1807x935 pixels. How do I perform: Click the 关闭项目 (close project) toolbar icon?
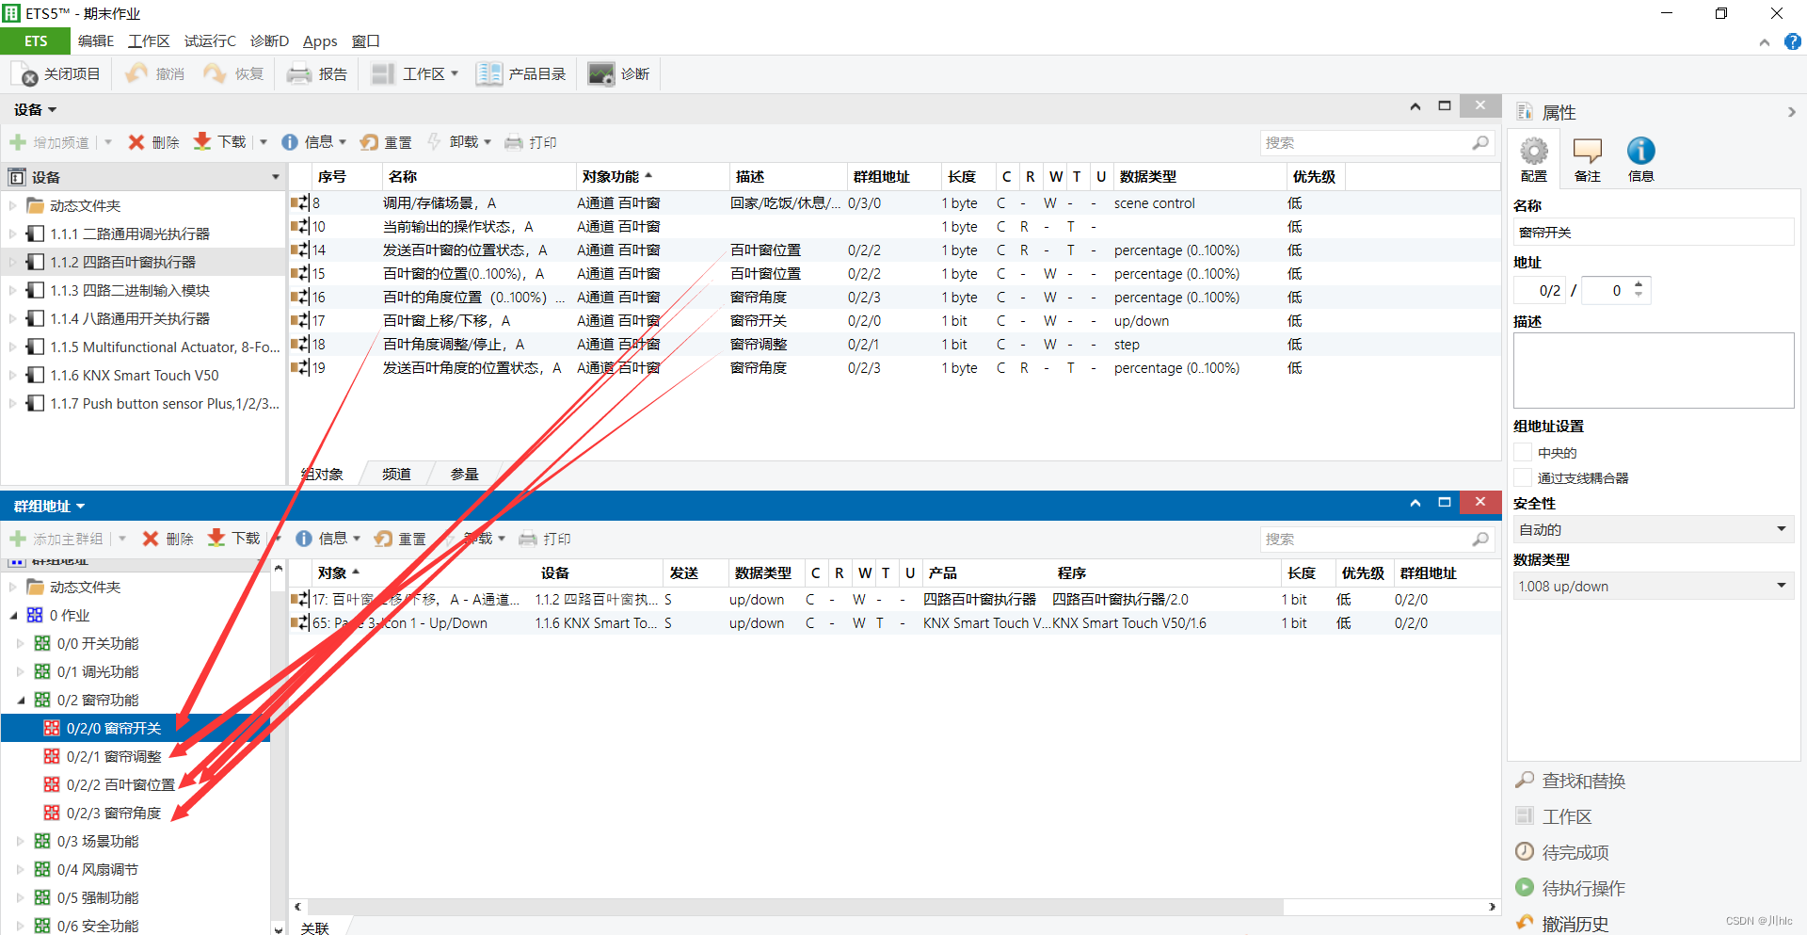[26, 74]
